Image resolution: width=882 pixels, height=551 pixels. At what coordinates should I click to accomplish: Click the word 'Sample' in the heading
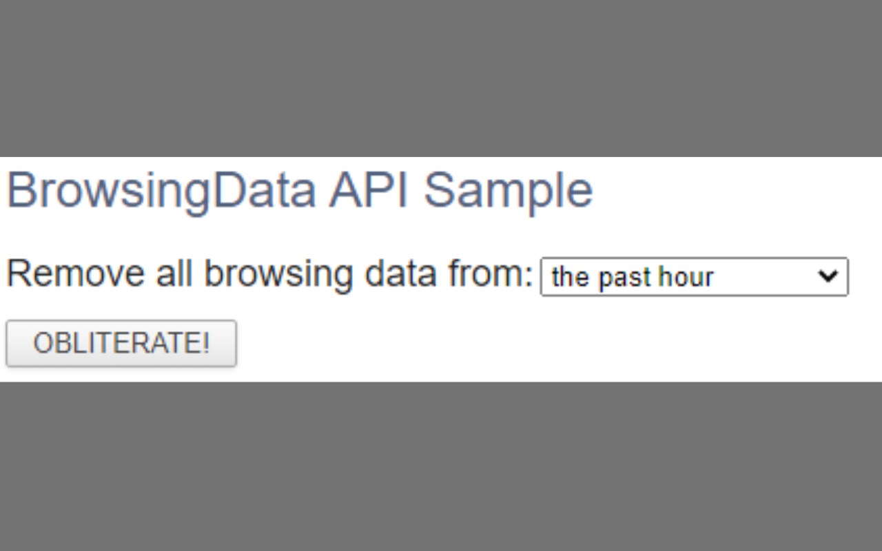tap(508, 191)
